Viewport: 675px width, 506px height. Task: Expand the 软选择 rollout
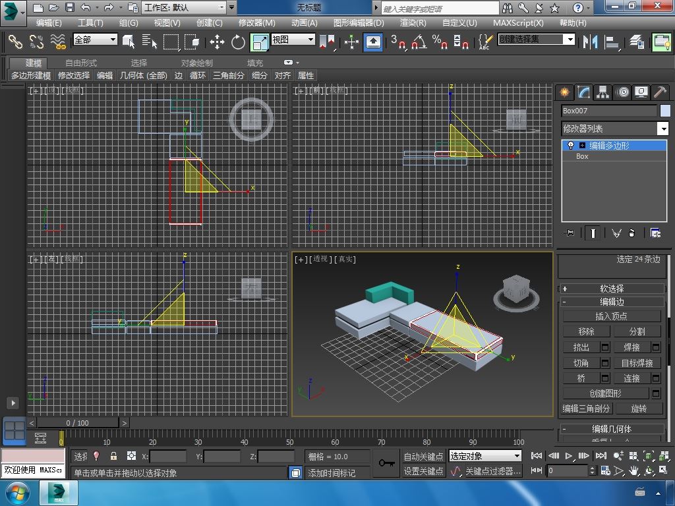[611, 289]
